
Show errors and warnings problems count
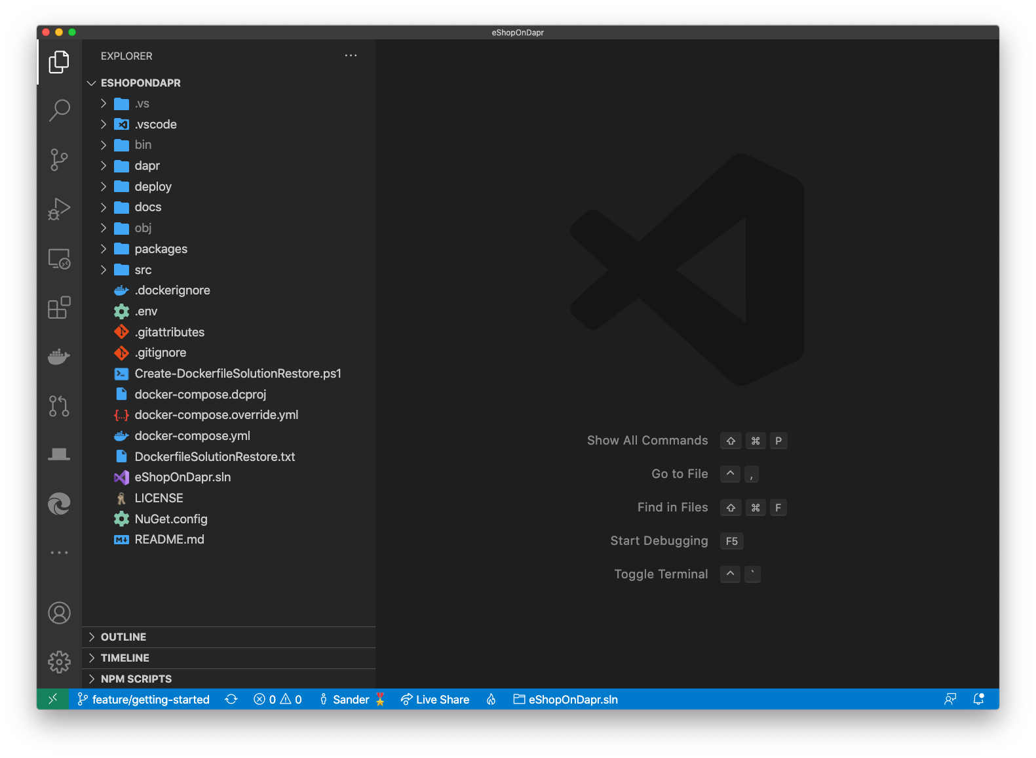click(x=278, y=699)
